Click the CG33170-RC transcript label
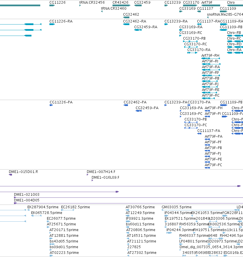243x257 pixels. coord(196,44)
